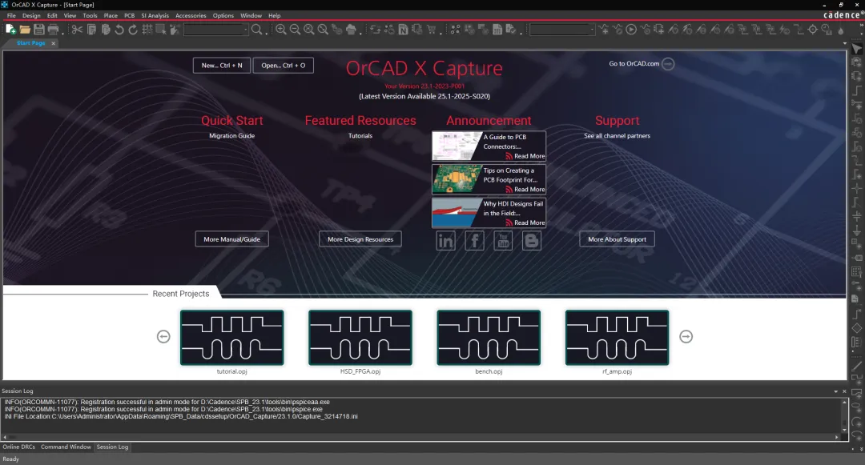This screenshot has height=465, width=865.
Task: Open the PCB menu
Action: tap(130, 15)
